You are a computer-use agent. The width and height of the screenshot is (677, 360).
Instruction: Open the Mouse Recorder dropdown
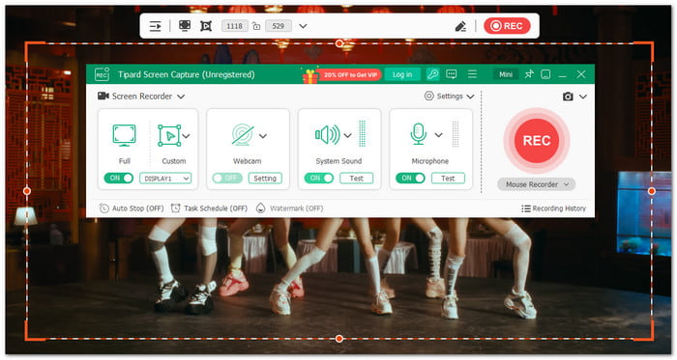(x=536, y=184)
